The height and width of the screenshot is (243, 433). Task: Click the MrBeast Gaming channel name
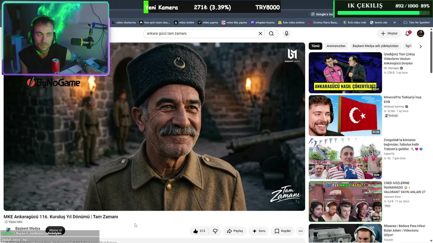pos(394,107)
